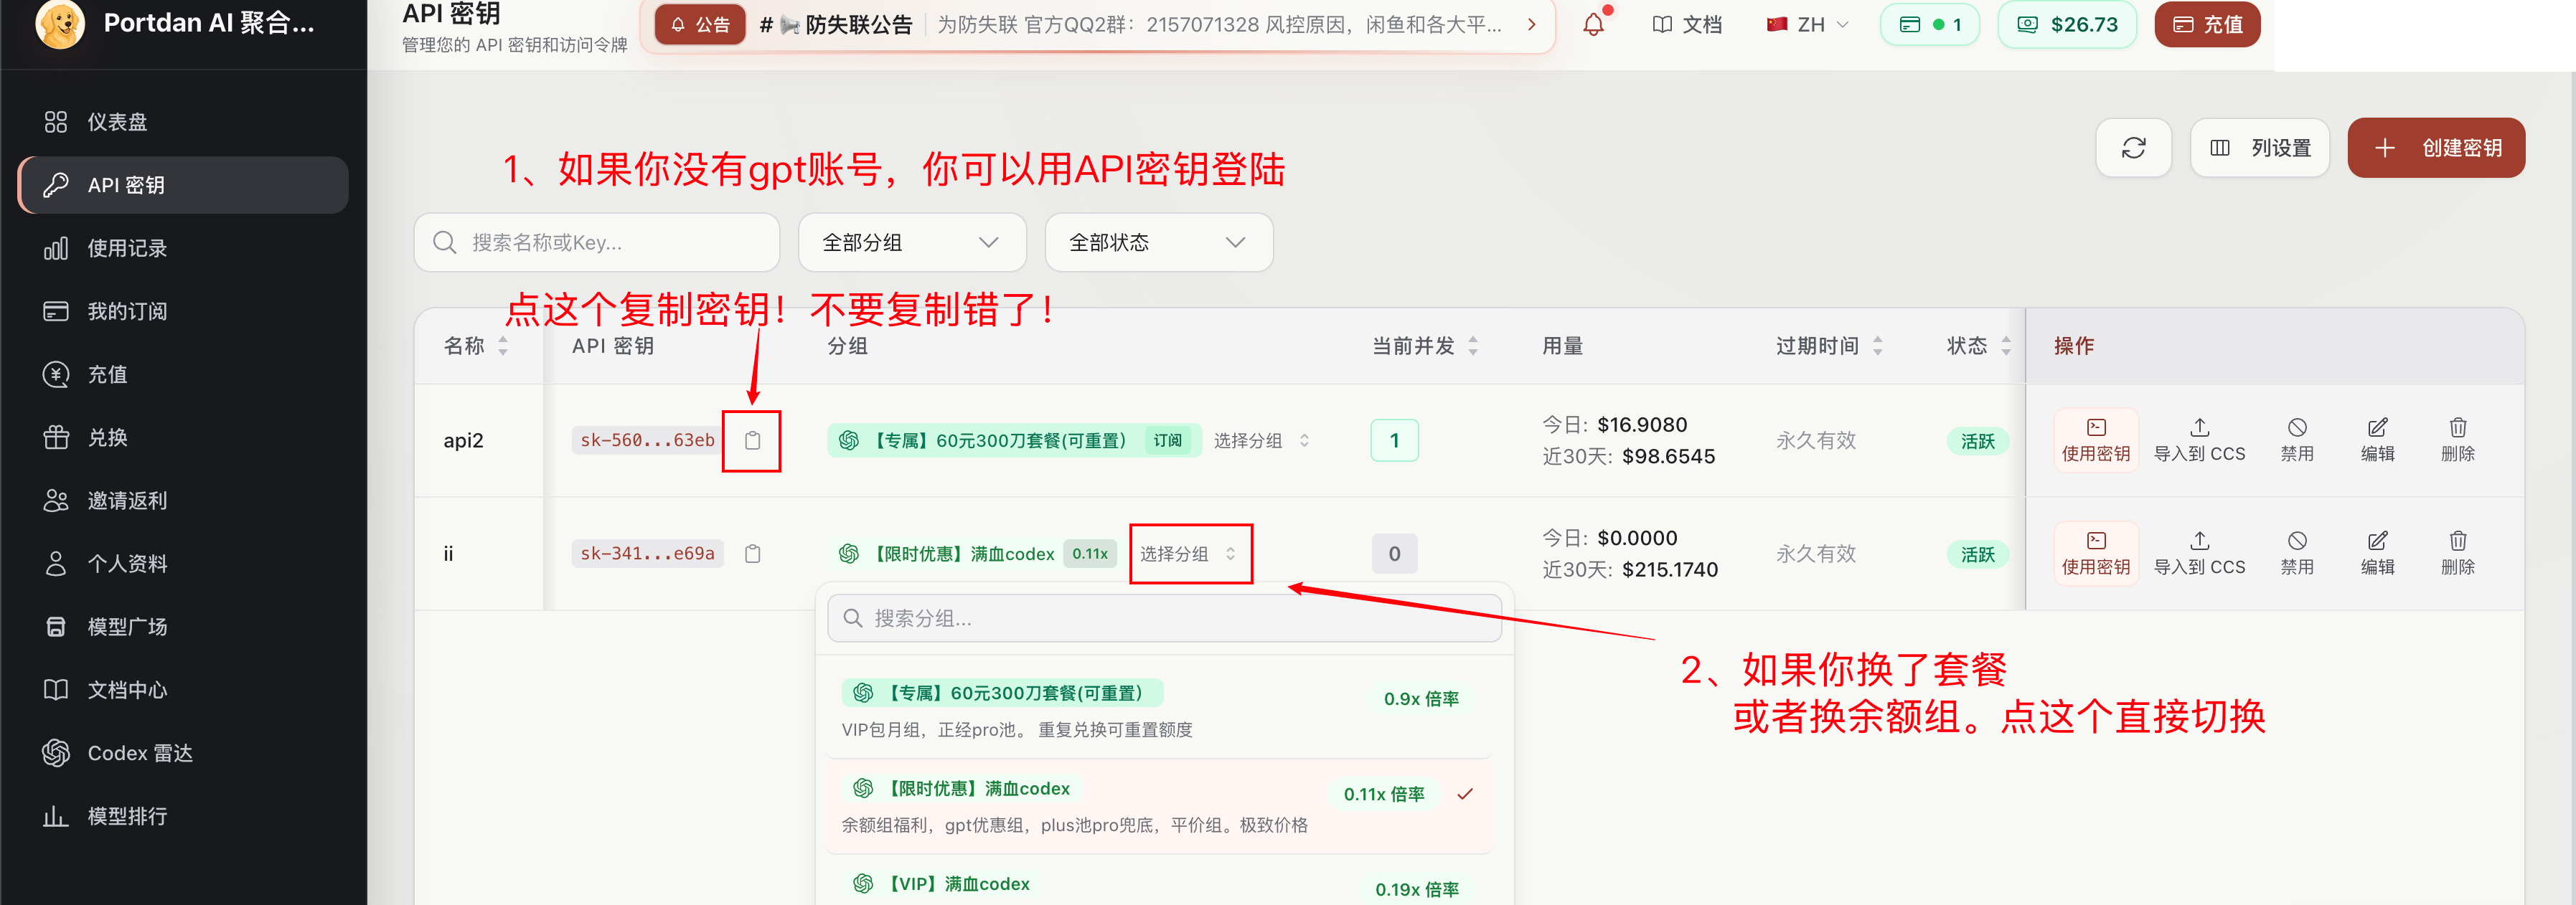Click 使用密钥 for ii row
Screen dimensions: 2576x905
coord(2096,554)
